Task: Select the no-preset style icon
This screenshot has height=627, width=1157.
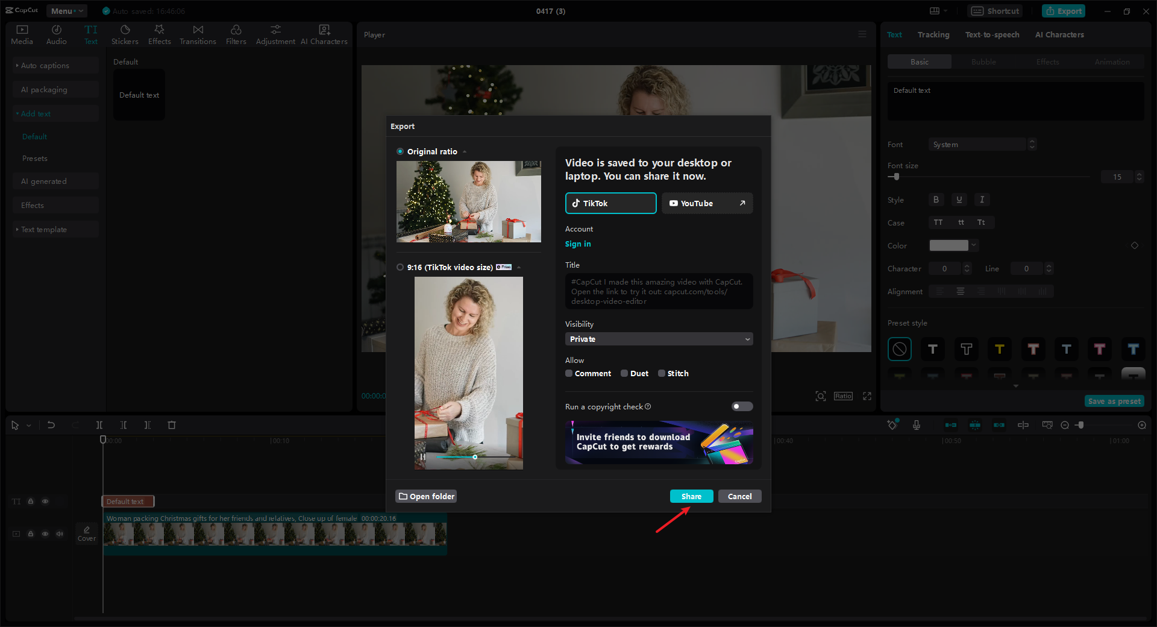Action: click(900, 349)
